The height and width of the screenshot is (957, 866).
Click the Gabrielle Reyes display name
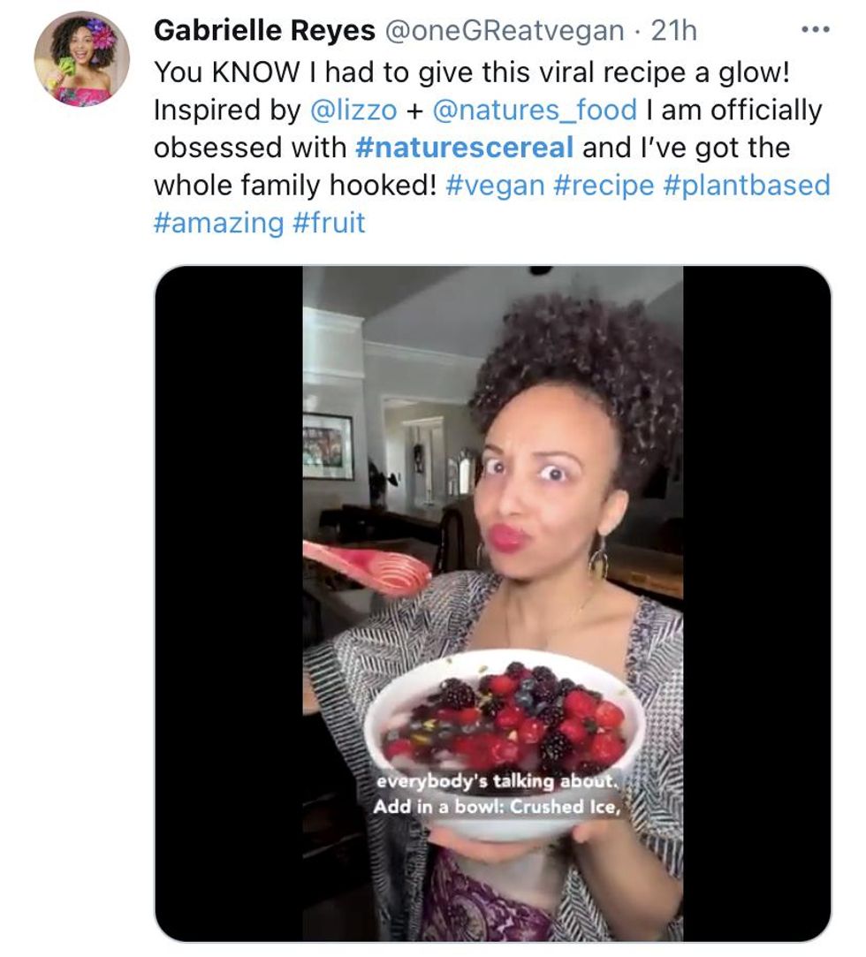point(263,31)
